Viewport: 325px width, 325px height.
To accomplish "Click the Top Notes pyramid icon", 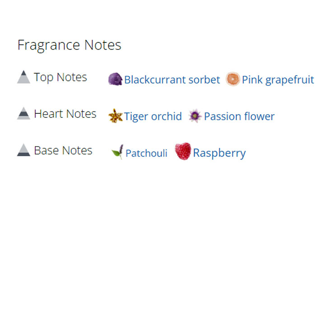I will click(23, 77).
